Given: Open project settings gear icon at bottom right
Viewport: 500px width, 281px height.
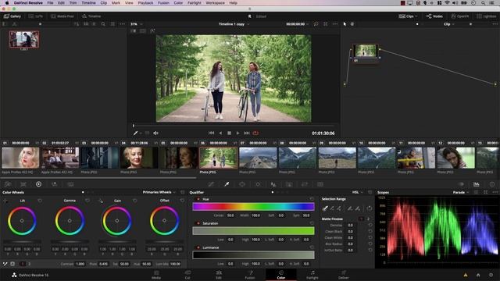Looking at the screenshot, I should point(491,275).
